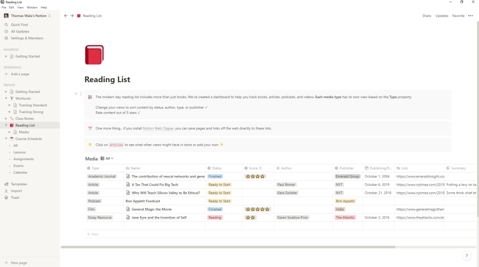Click the Share button
Screen dimensions: 479x267
click(426, 16)
